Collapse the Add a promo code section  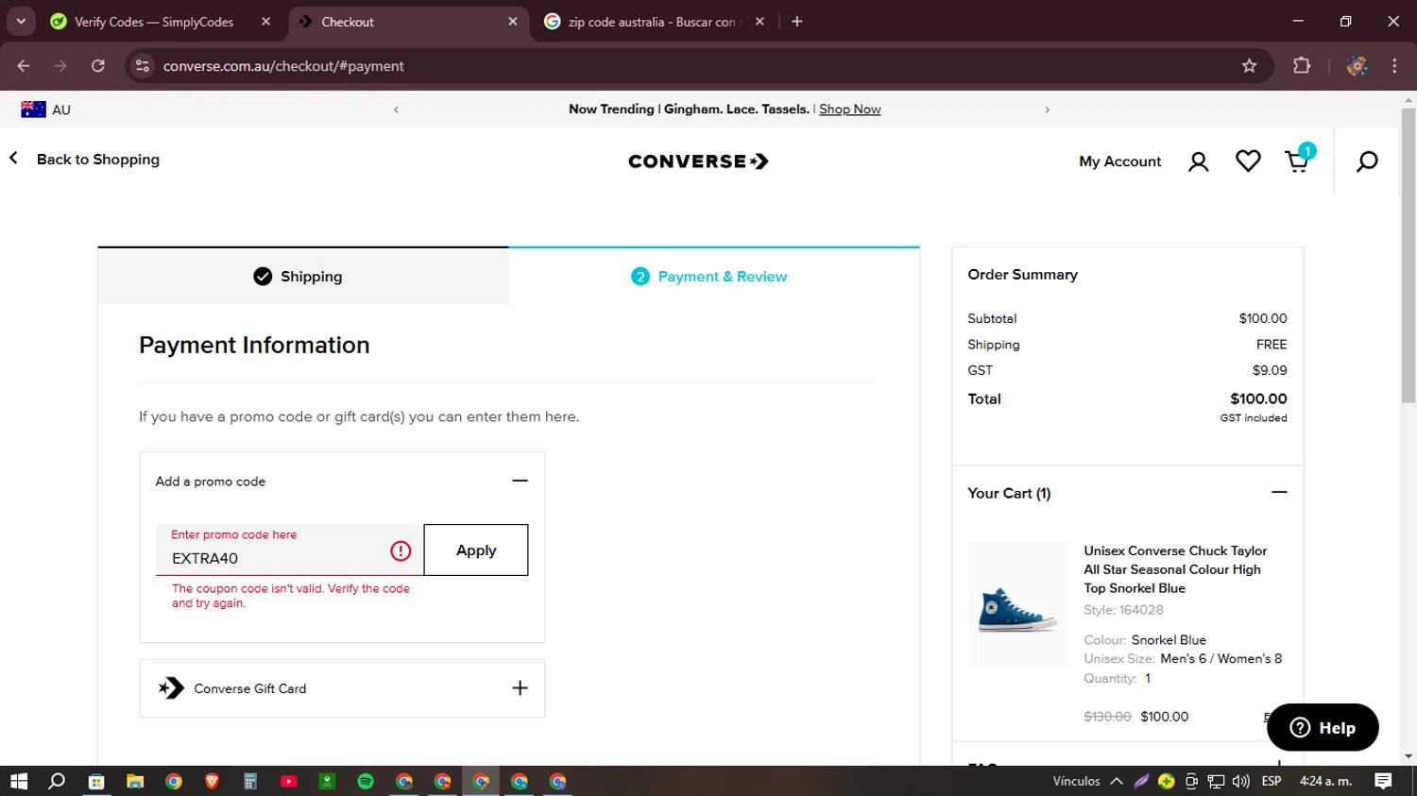pos(520,481)
